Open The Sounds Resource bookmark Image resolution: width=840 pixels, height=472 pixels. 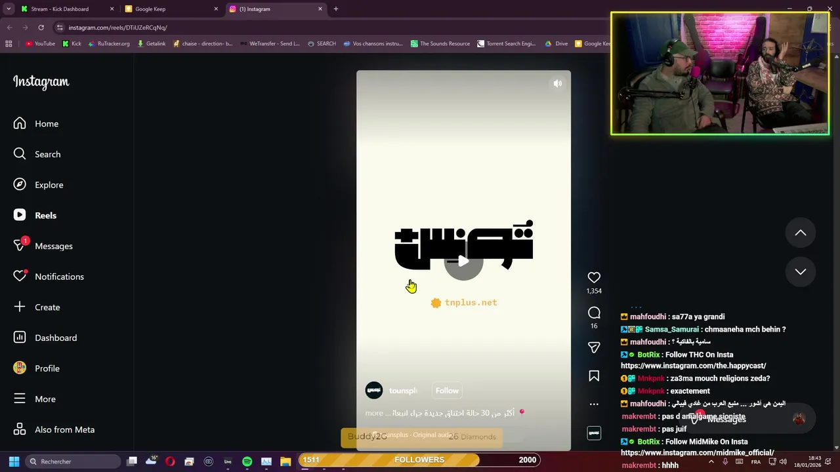[440, 44]
